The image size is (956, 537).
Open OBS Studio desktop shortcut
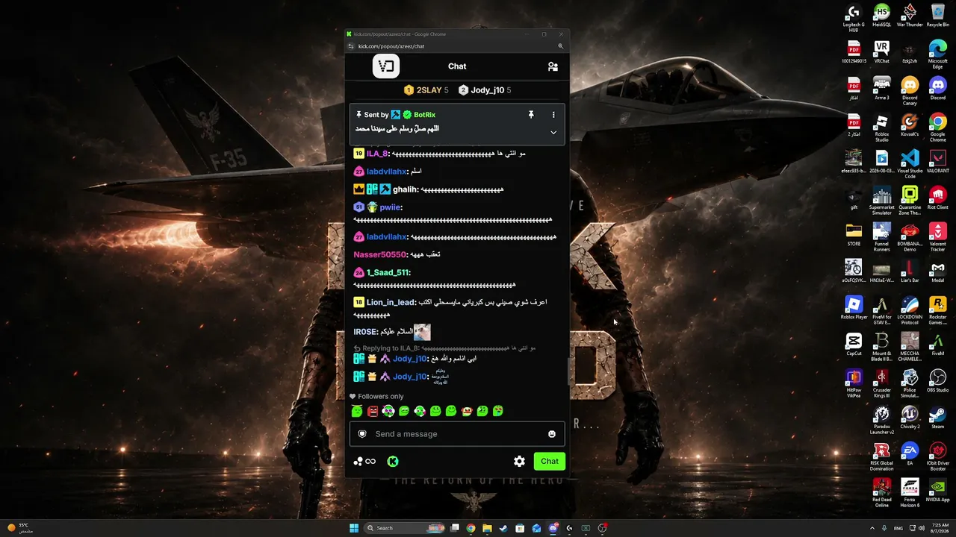[x=938, y=382]
